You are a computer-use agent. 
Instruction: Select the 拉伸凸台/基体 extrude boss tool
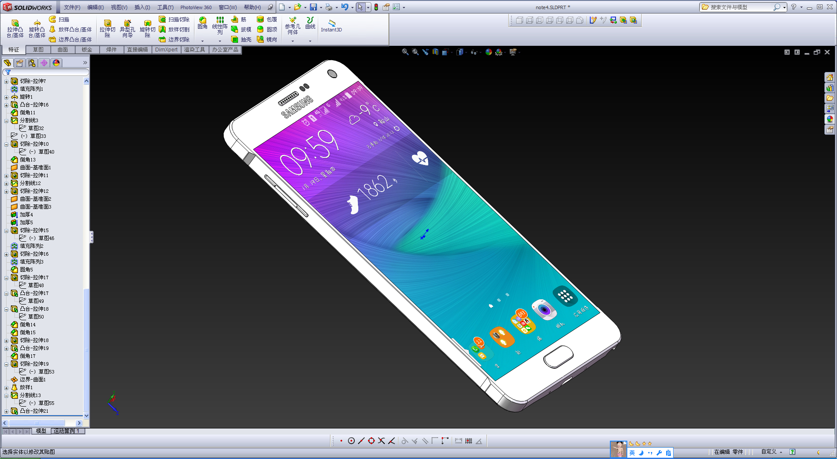[x=15, y=29]
